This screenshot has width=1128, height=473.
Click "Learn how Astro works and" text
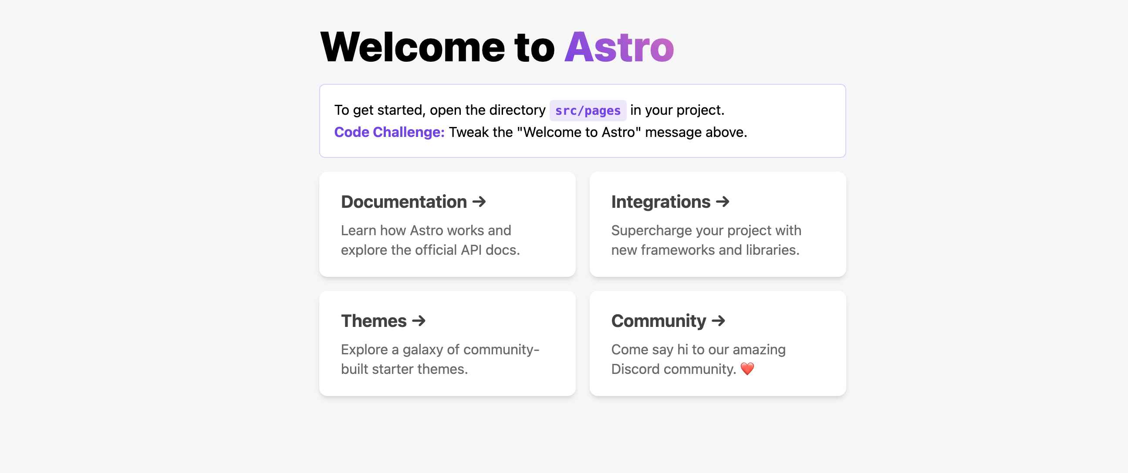point(426,230)
